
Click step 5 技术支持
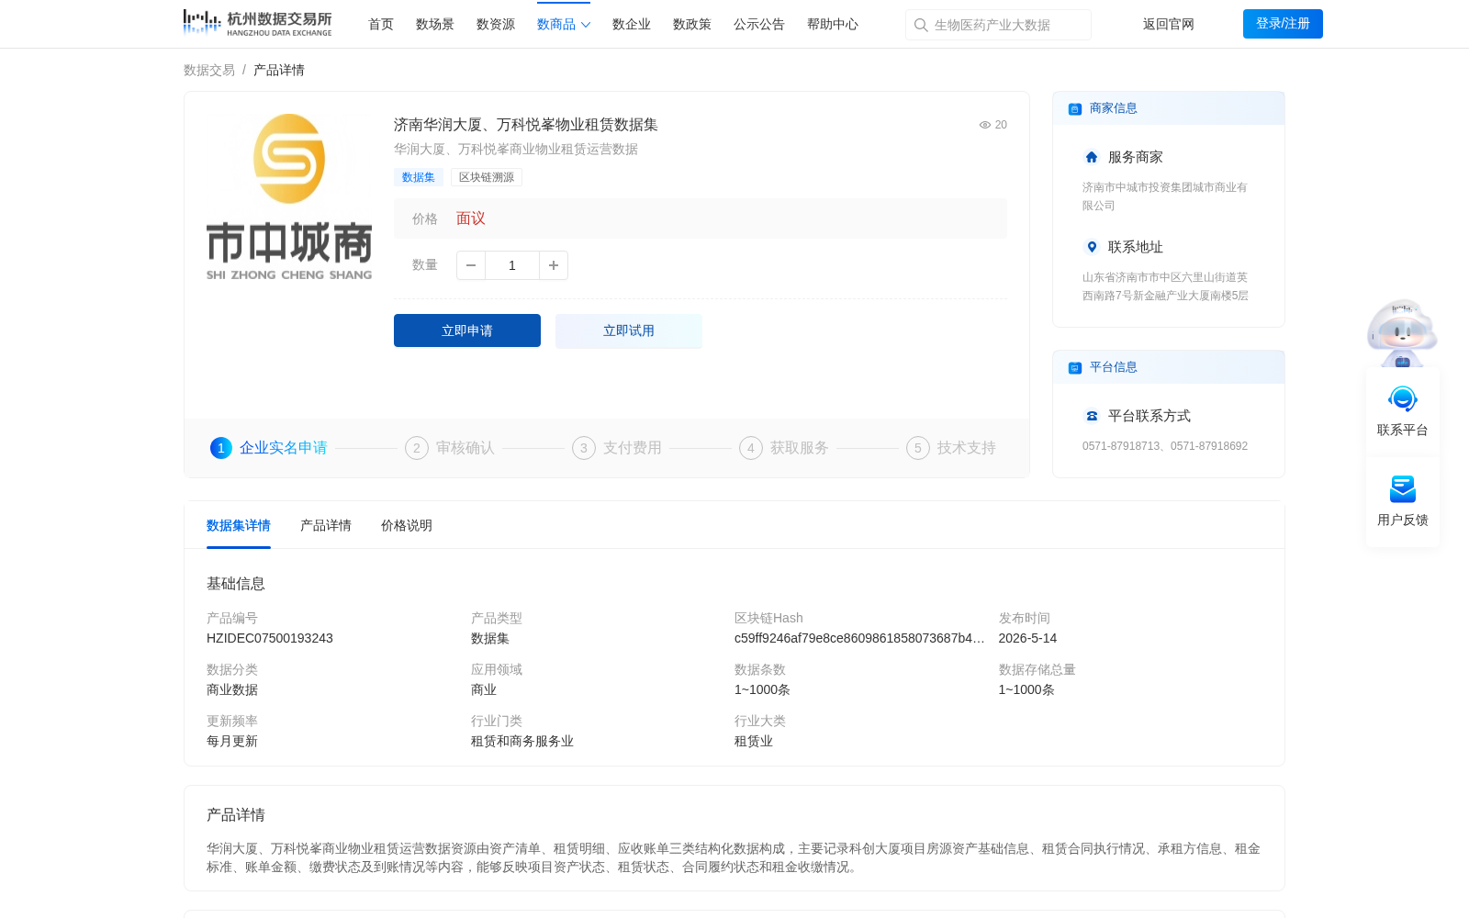pyautogui.click(x=951, y=448)
